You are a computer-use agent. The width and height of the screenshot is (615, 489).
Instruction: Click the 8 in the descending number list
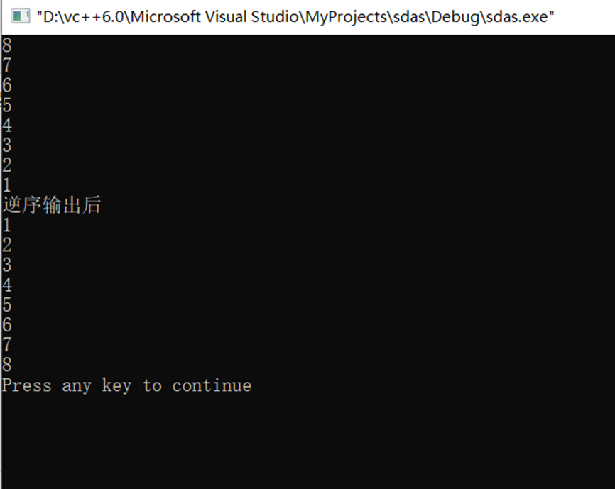7,45
